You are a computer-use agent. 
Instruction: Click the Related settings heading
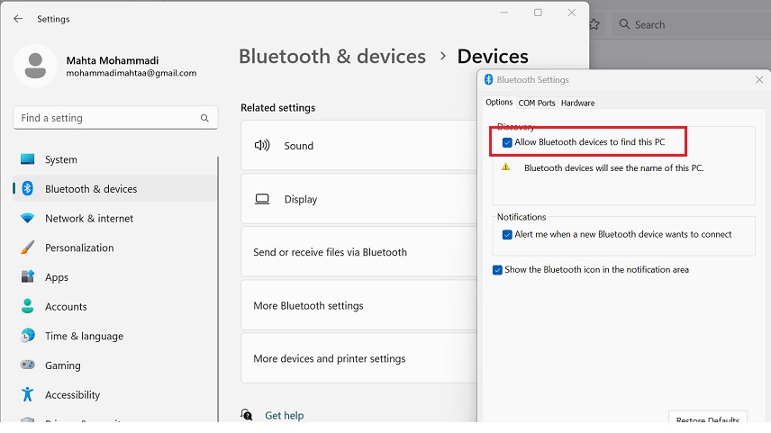[277, 108]
